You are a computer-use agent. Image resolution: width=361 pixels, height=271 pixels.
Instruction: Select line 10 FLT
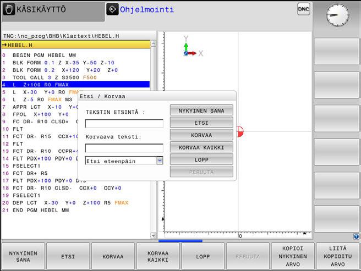tap(40, 129)
